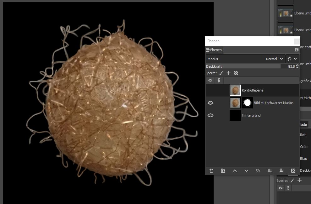This screenshot has height=204, width=311.
Task: Show the Kontrollebene layer
Action: (210, 90)
